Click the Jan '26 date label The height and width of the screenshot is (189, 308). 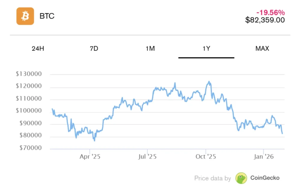[263, 157]
